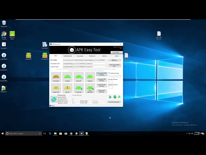Viewport: 206px width, 155px height.
Task: Click Task View button on taskbar
Action: pos(45,133)
